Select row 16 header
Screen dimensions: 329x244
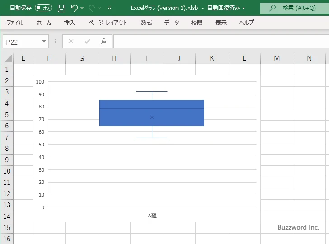tap(7, 239)
